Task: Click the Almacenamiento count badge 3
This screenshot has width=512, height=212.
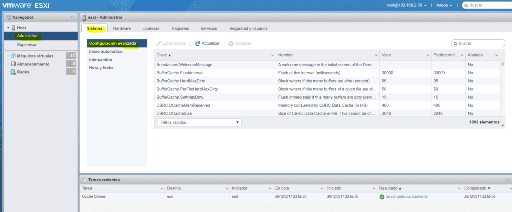Action: [71, 64]
